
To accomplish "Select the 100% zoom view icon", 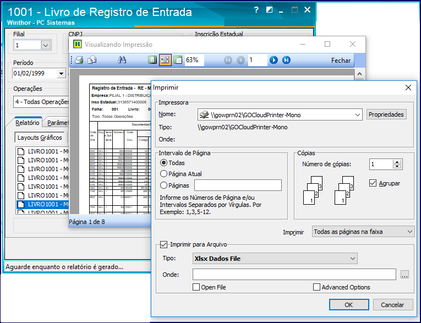I will tap(178, 60).
